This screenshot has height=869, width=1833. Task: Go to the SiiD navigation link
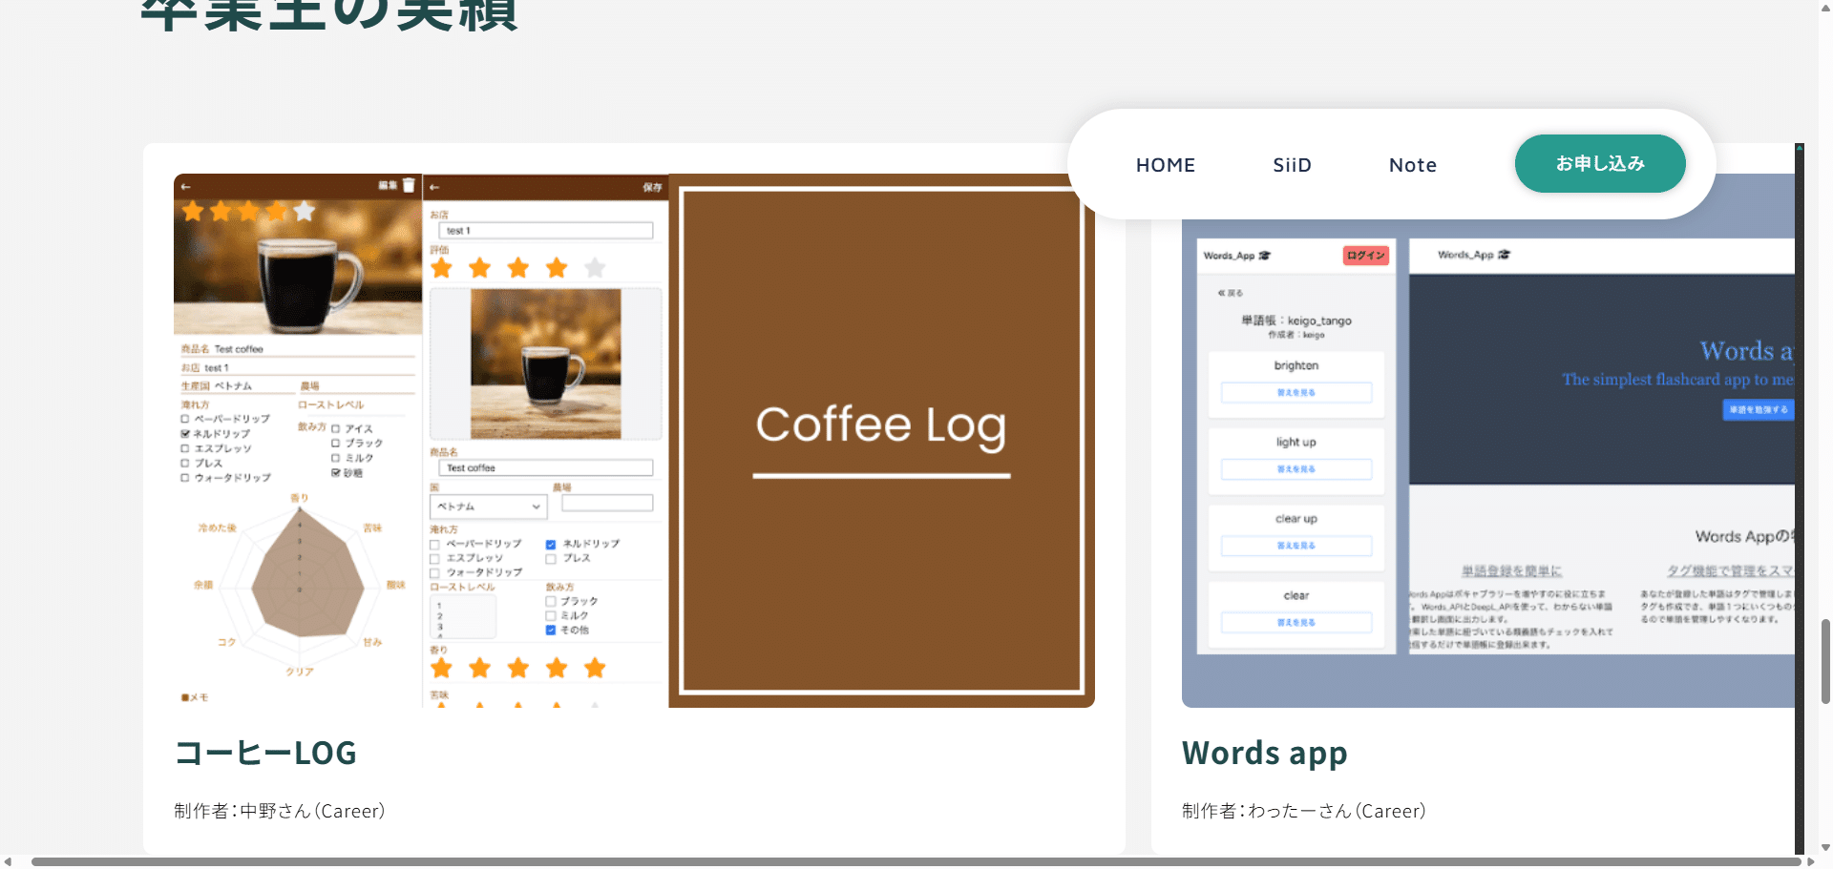click(x=1292, y=165)
